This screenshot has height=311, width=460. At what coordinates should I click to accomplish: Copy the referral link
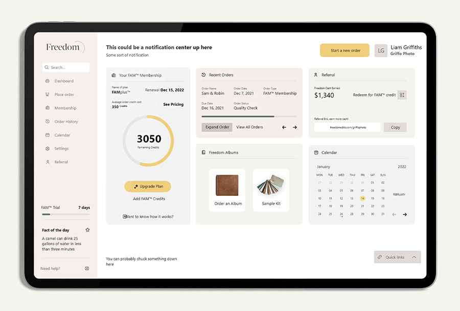(395, 127)
